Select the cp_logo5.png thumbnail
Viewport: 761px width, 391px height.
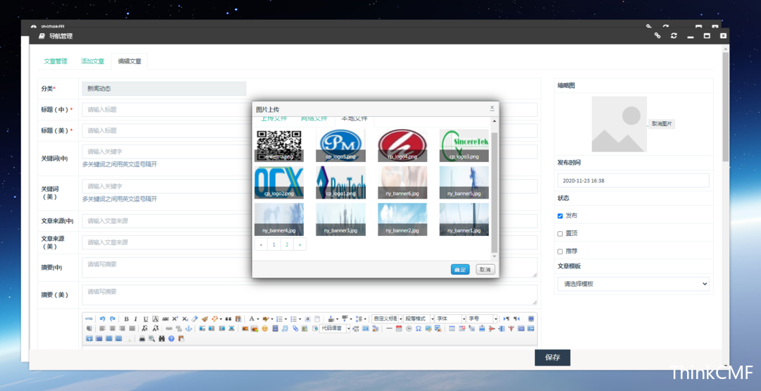pos(341,145)
